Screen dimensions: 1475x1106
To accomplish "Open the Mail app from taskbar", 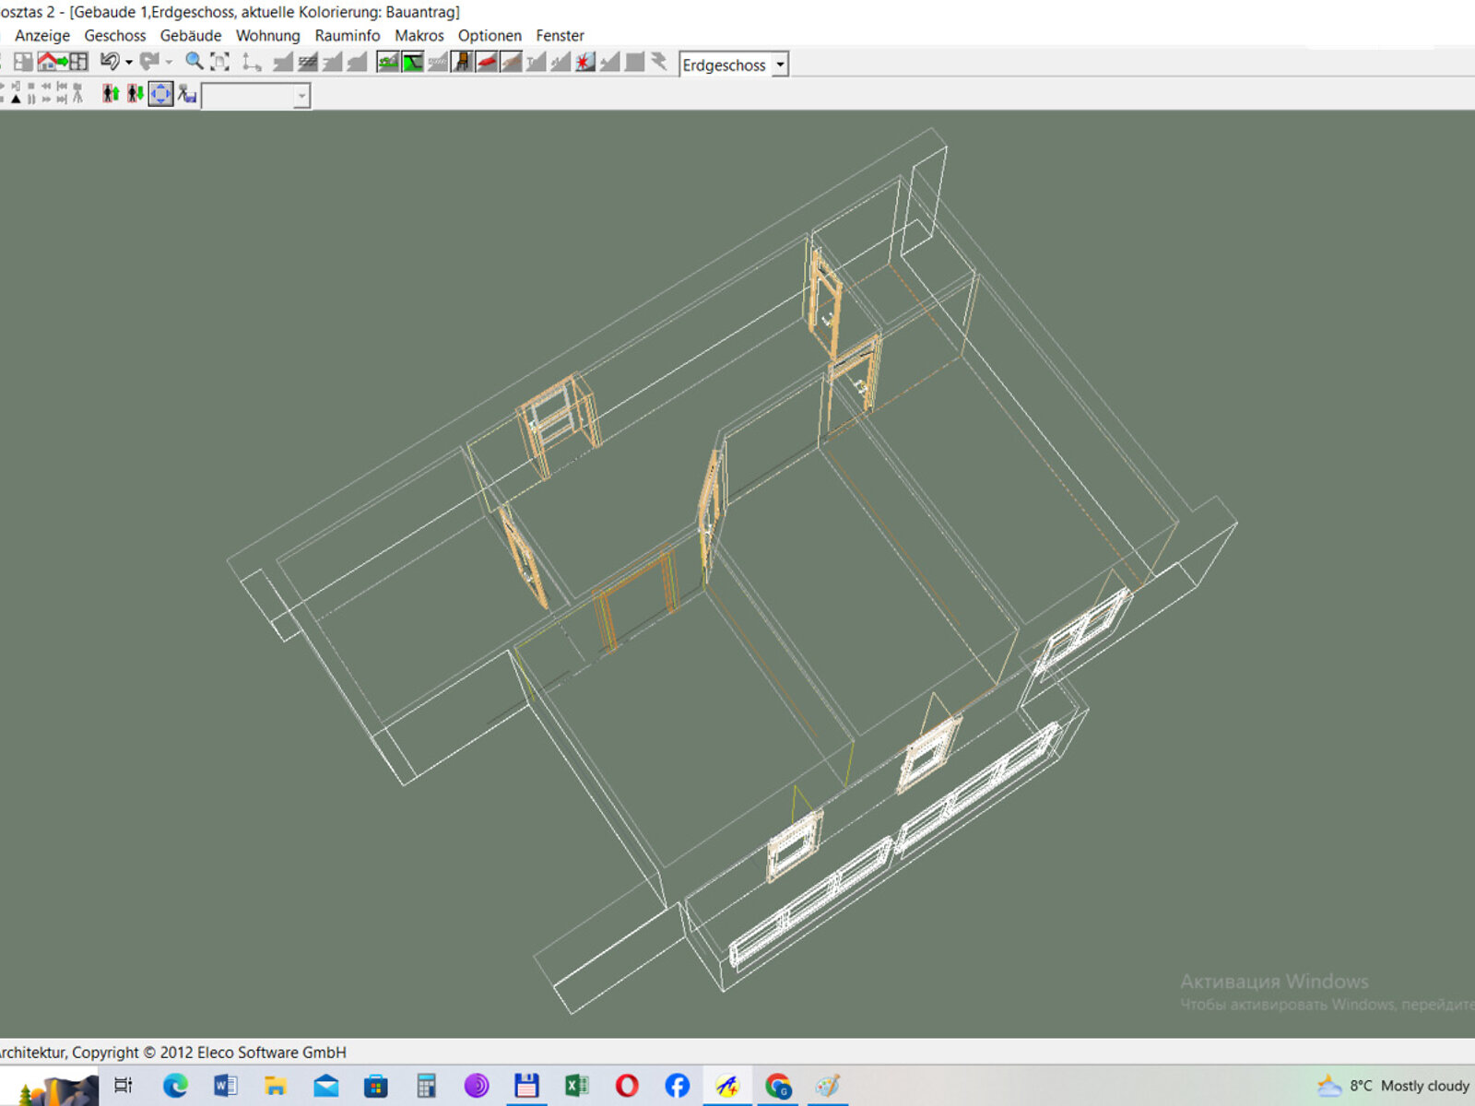I will (325, 1086).
